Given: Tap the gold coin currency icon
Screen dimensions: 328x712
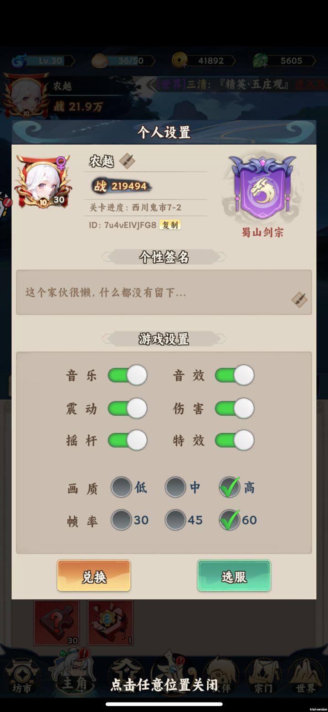Looking at the screenshot, I should (180, 60).
